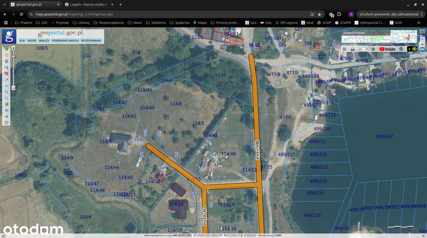Open the PLIK menu
The image size is (427, 238).
click(22, 41)
